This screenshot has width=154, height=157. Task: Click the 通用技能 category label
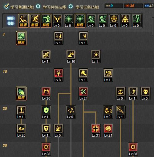(11, 21)
